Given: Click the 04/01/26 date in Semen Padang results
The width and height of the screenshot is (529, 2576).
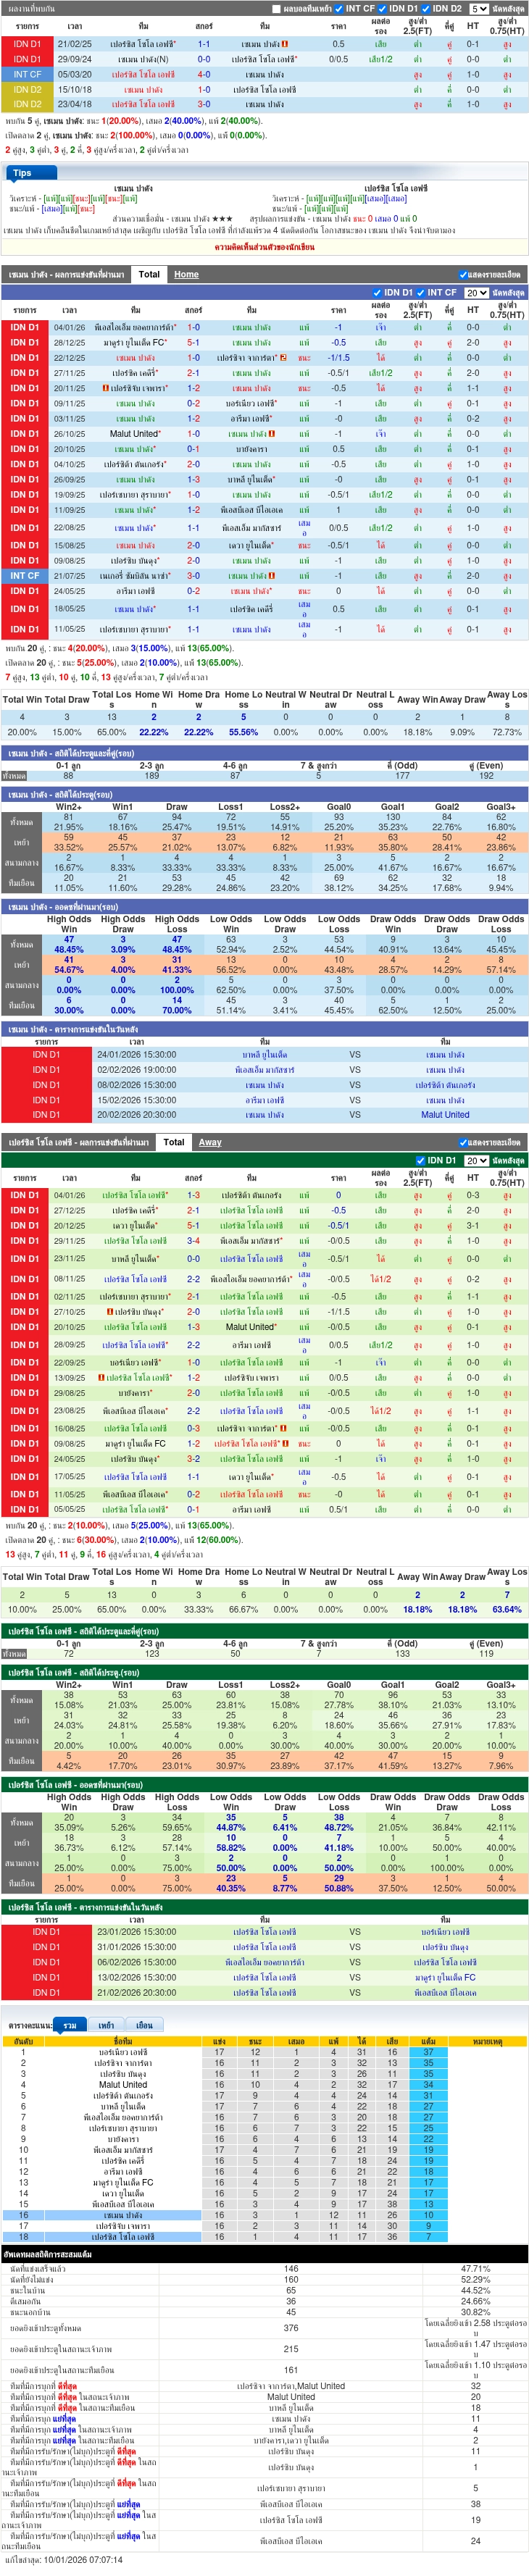Looking at the screenshot, I should (69, 327).
